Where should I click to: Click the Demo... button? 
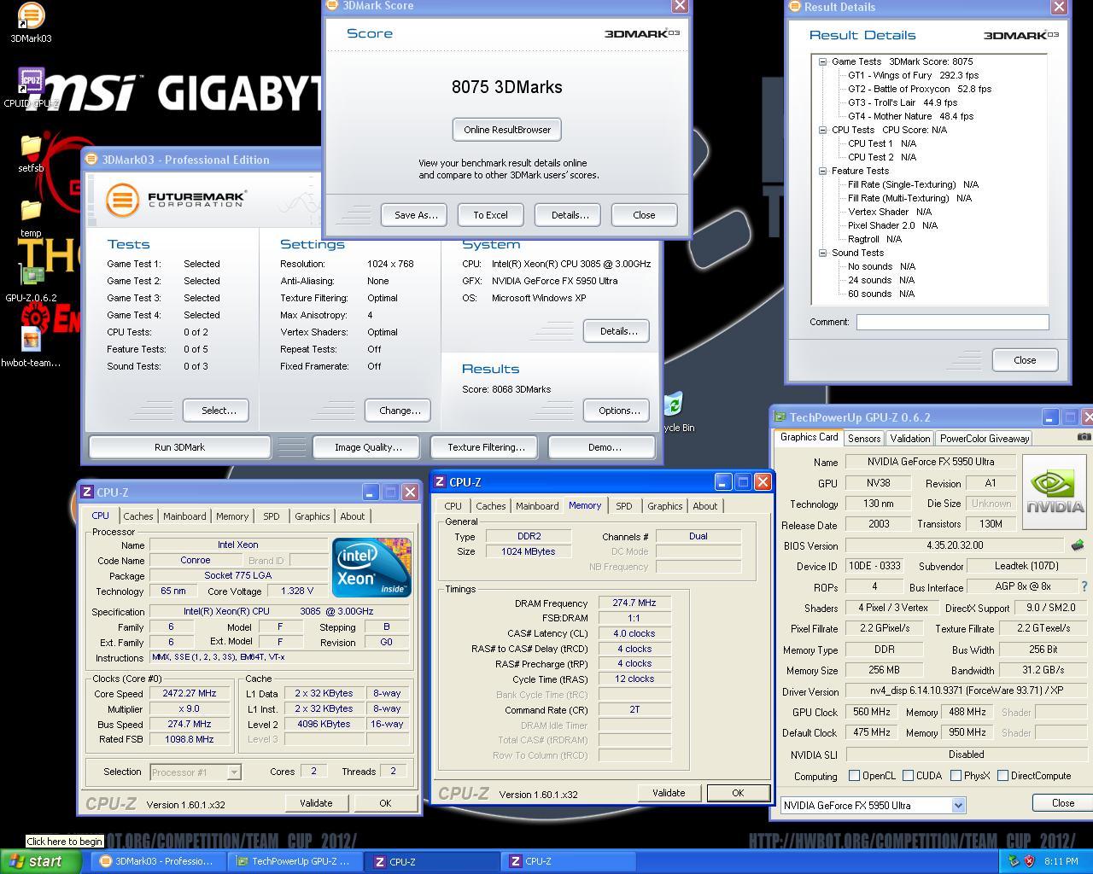(x=604, y=447)
